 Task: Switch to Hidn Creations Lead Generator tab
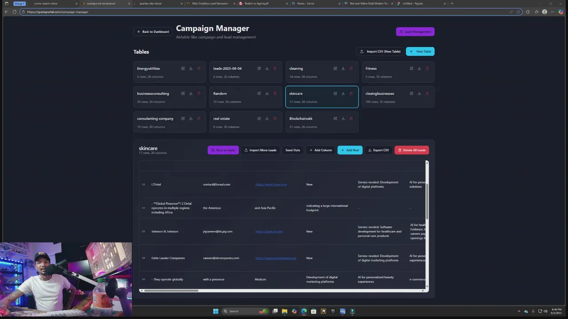[210, 4]
